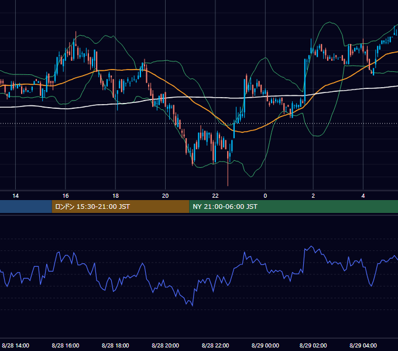The height and width of the screenshot is (351, 398).
Task: Click the 14 hour label on price chart
Action: pos(15,195)
